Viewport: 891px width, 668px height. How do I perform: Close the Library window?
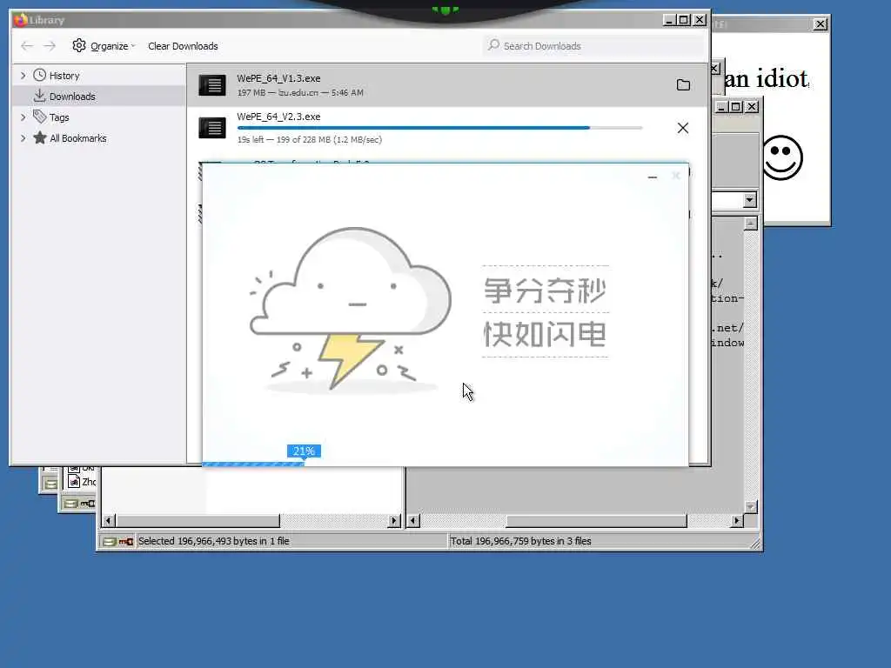tap(700, 20)
